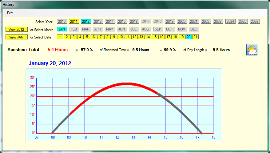This screenshot has height=153, width=270.
Task: Choose date 5
Action: (x=87, y=37)
